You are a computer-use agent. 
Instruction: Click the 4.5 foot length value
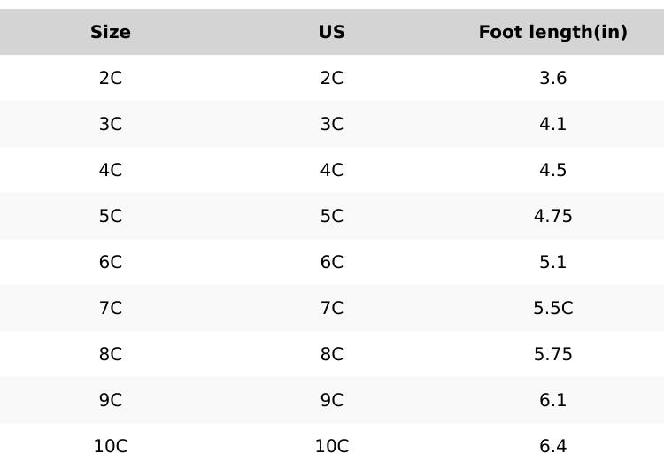pos(553,170)
